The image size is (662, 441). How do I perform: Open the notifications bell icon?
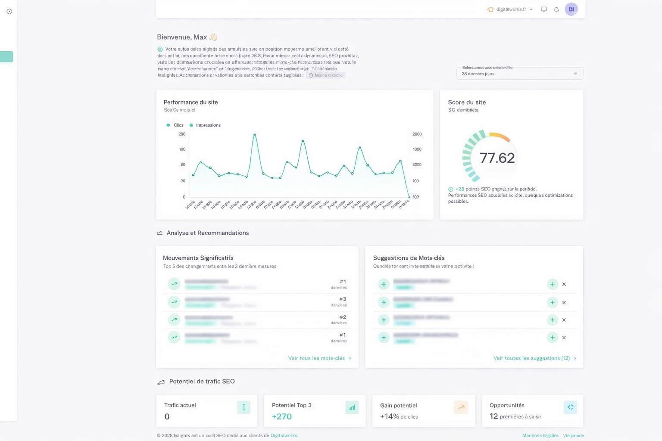pyautogui.click(x=556, y=9)
